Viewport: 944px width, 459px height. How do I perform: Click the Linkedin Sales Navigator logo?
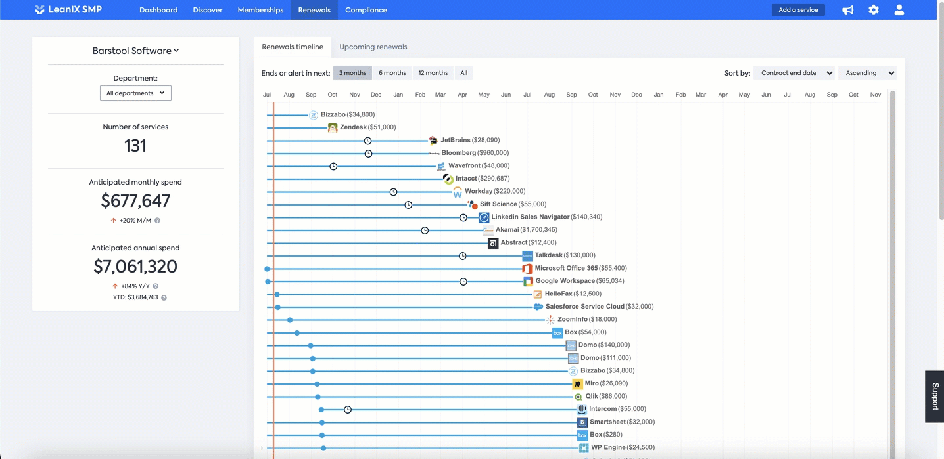[484, 217]
